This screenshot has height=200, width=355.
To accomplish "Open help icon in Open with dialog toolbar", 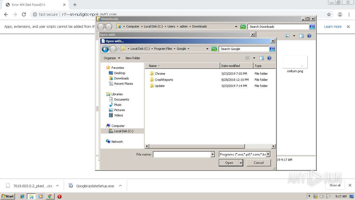I will coord(269,58).
